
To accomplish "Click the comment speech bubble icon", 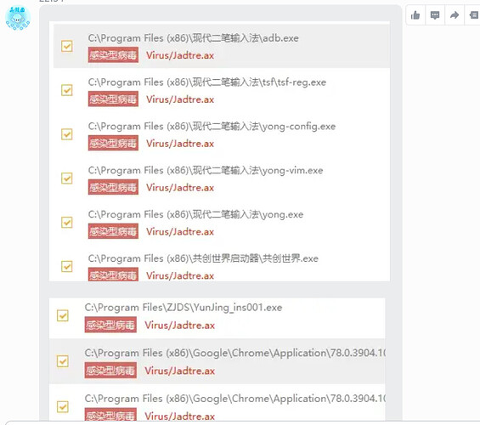I will [435, 15].
